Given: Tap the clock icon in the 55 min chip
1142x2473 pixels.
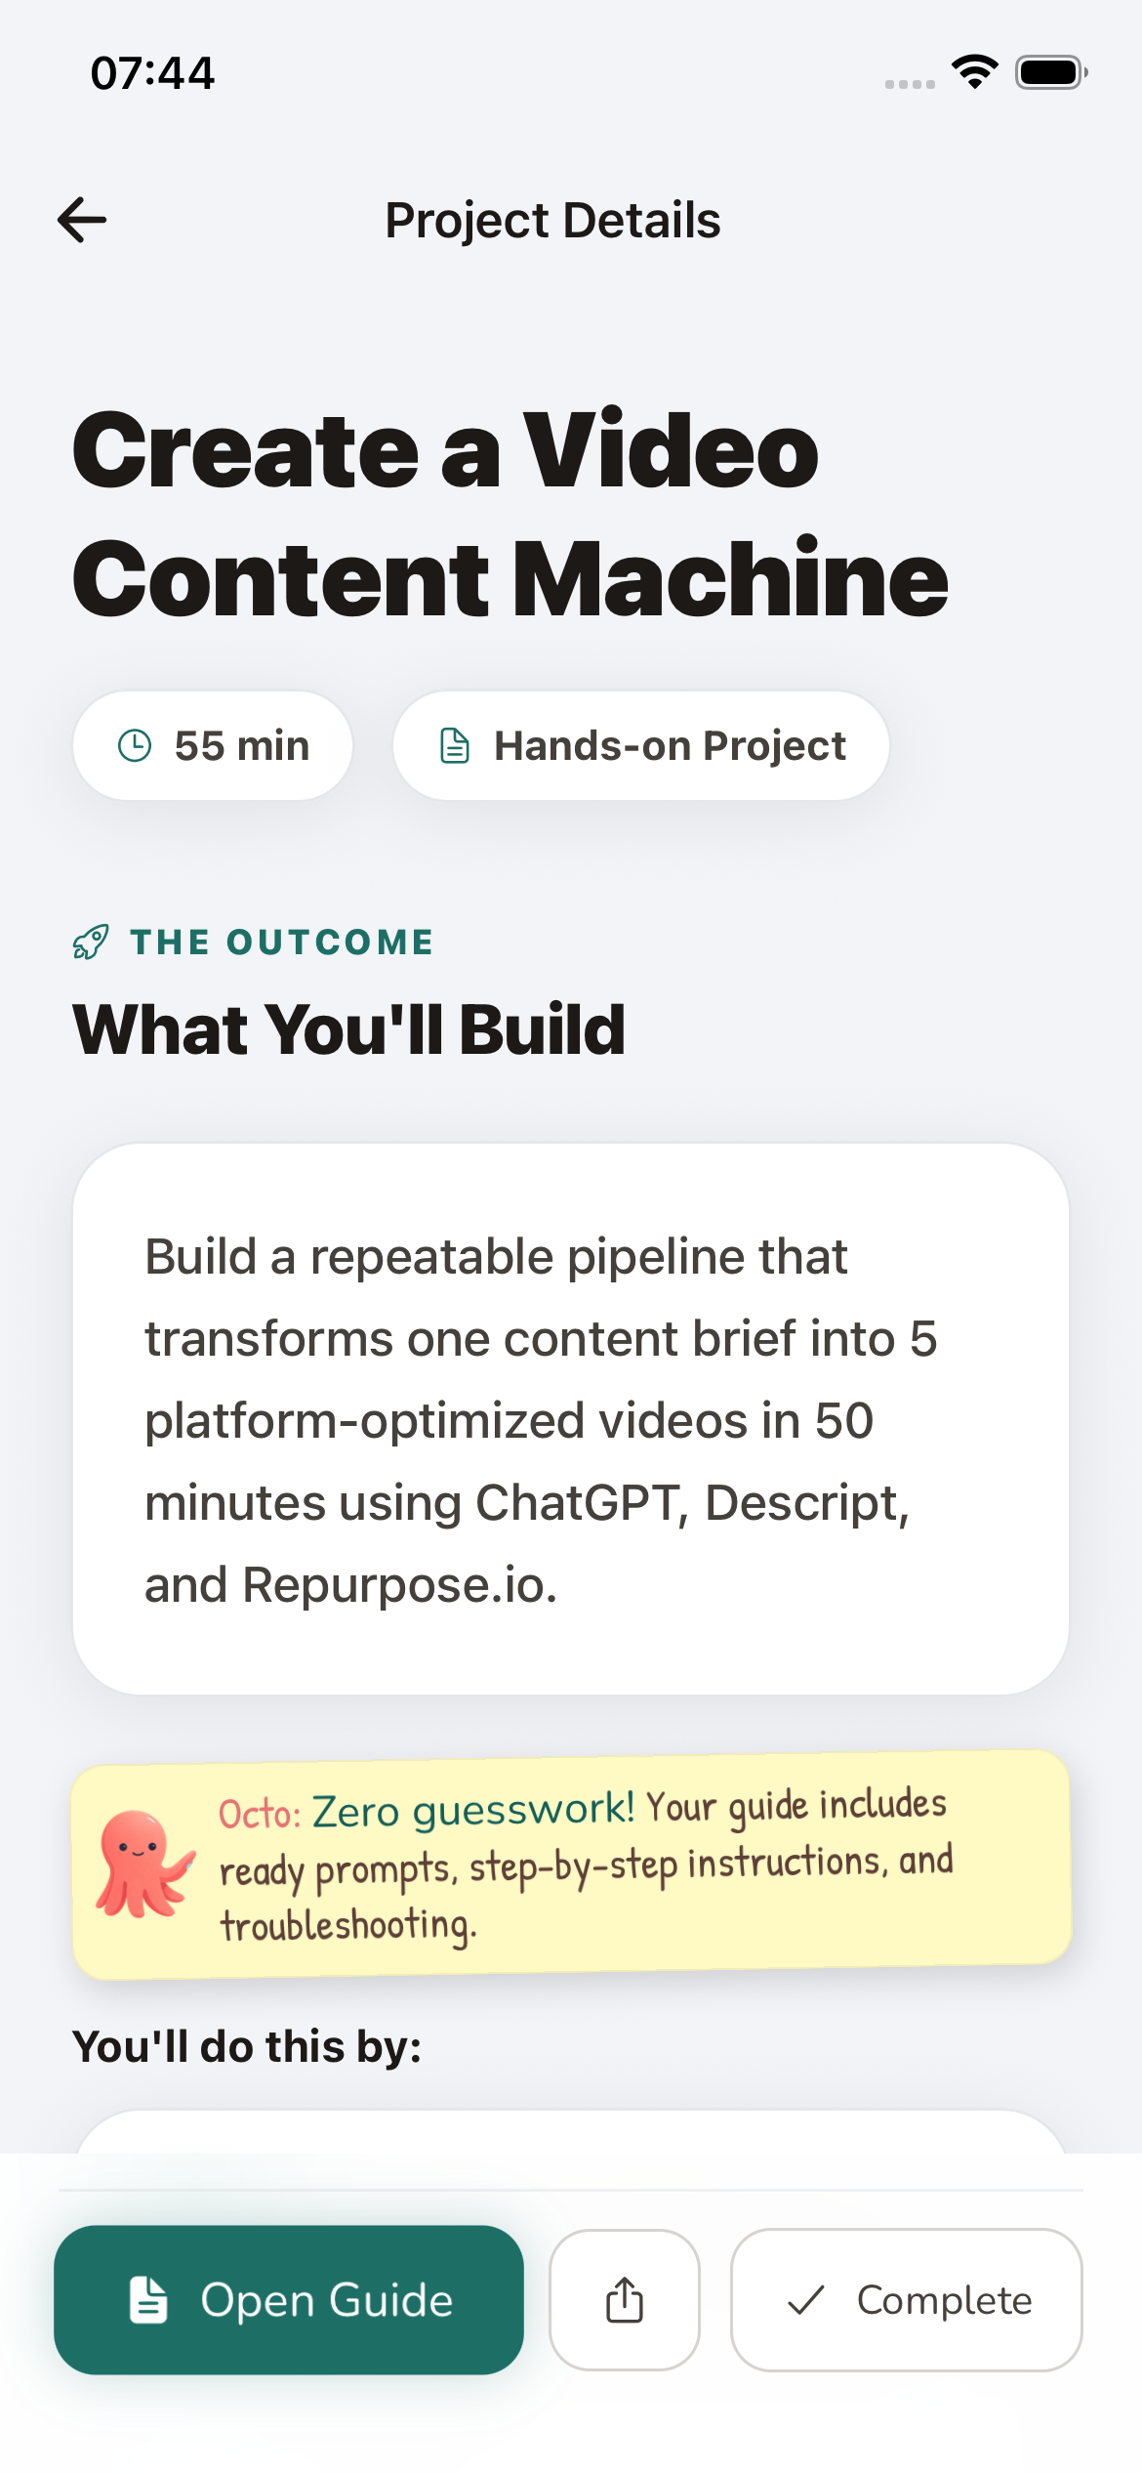Looking at the screenshot, I should [x=135, y=745].
